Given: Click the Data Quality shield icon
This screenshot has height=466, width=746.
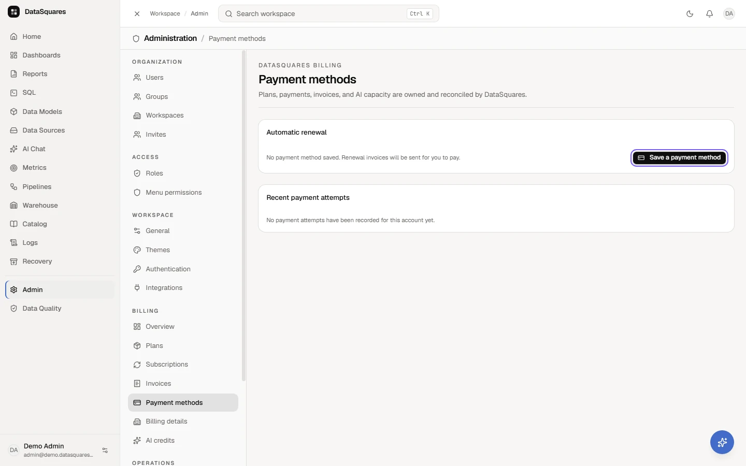Looking at the screenshot, I should point(14,309).
